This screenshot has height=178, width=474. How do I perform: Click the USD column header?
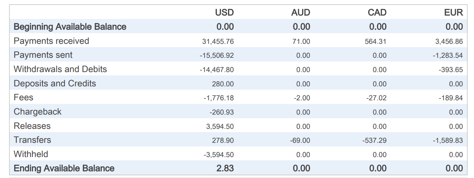tap(224, 13)
